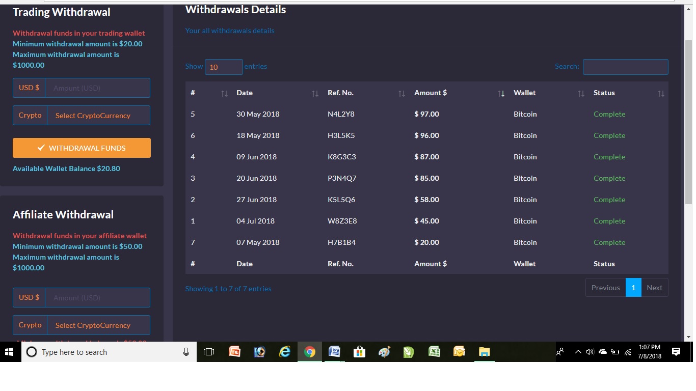Open Microsoft Word from the taskbar
This screenshot has width=696, height=391.
point(334,352)
